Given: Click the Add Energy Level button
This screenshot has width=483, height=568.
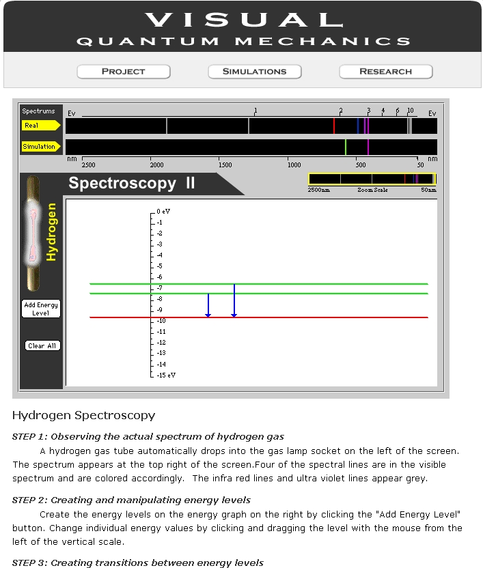Looking at the screenshot, I should coord(41,309).
